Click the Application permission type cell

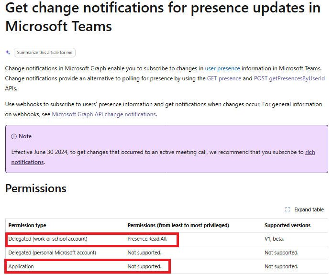(x=21, y=266)
